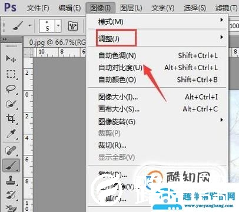
Task: Select the Spot Healing Brush tool
Action: click(11, 151)
